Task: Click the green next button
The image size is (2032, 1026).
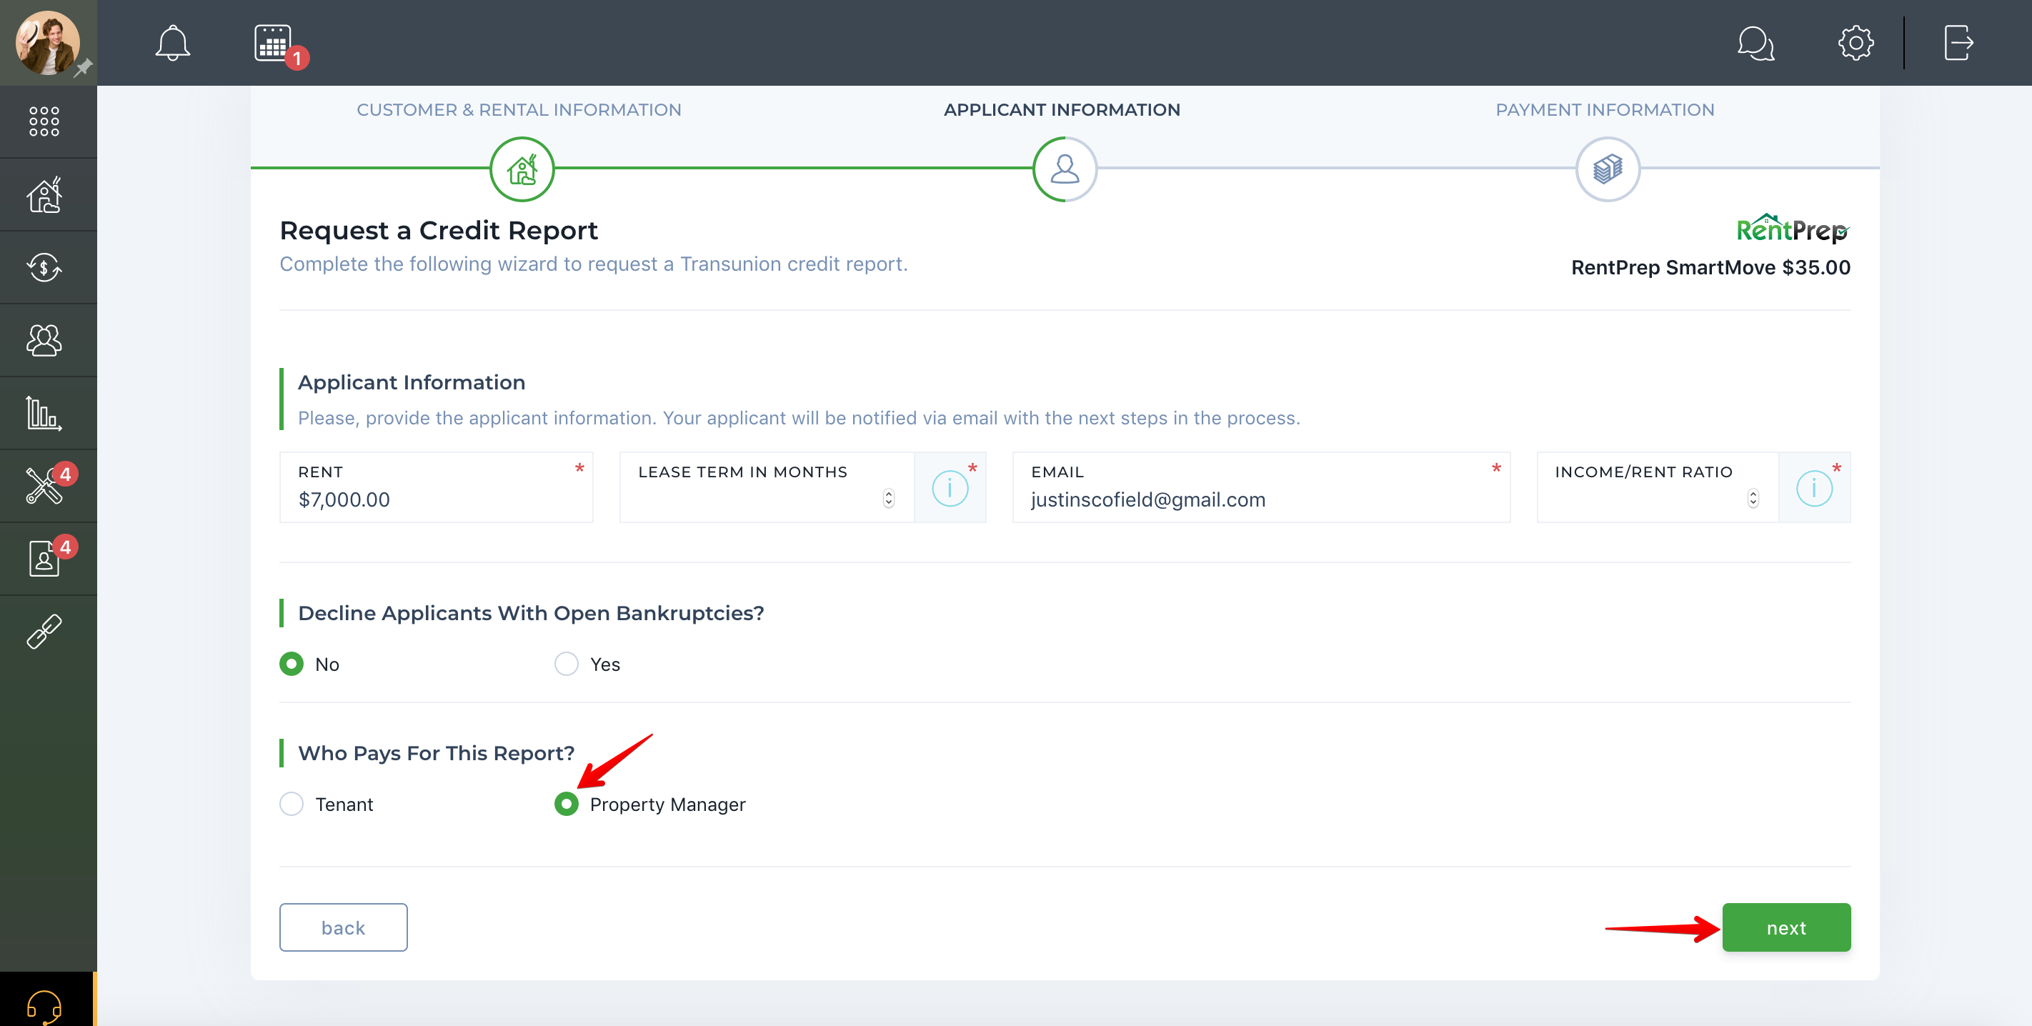Action: pyautogui.click(x=1786, y=927)
